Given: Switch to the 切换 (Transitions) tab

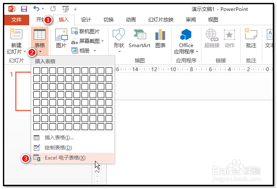Looking at the screenshot, I should click(x=109, y=20).
